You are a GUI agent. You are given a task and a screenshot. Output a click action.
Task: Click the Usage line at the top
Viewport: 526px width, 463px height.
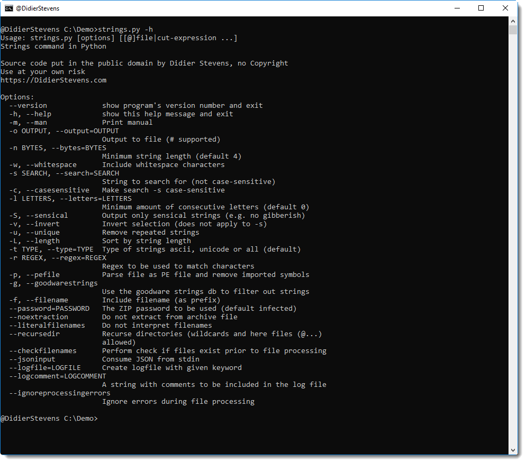click(119, 38)
